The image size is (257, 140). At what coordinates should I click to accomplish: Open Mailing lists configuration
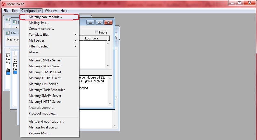point(49,23)
